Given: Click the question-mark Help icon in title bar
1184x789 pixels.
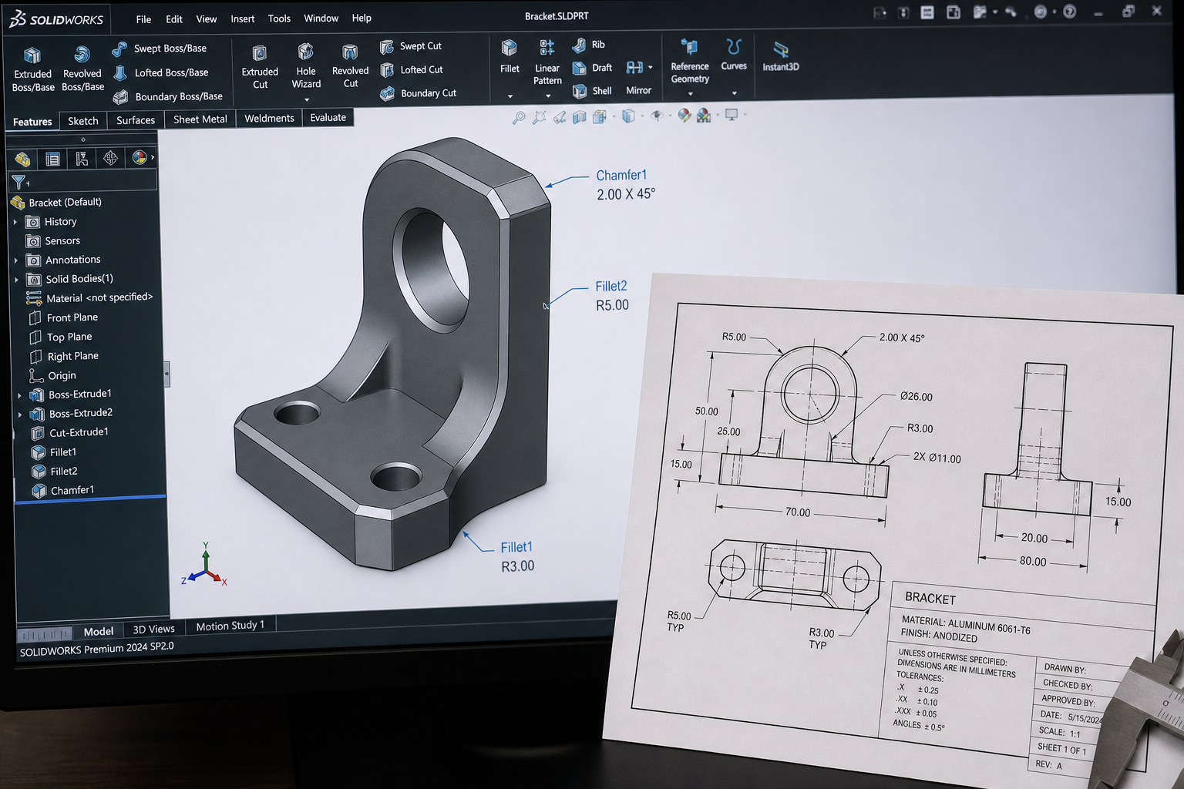Looking at the screenshot, I should pyautogui.click(x=1069, y=12).
